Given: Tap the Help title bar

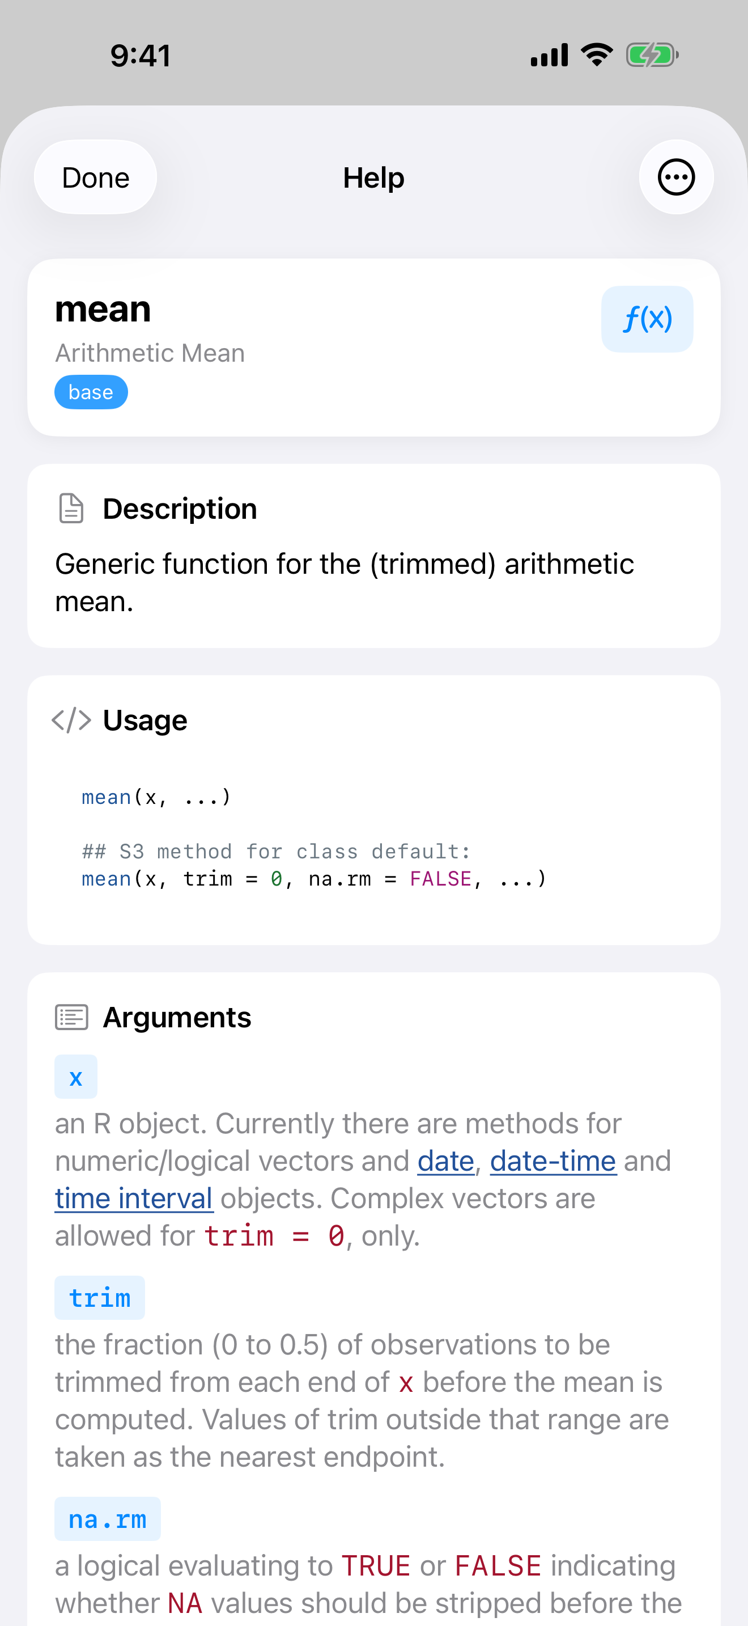Looking at the screenshot, I should 373,177.
